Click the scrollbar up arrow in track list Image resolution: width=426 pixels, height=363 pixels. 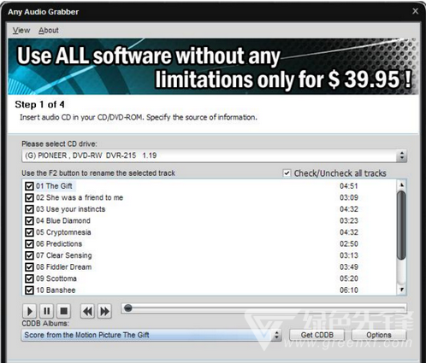click(x=402, y=185)
